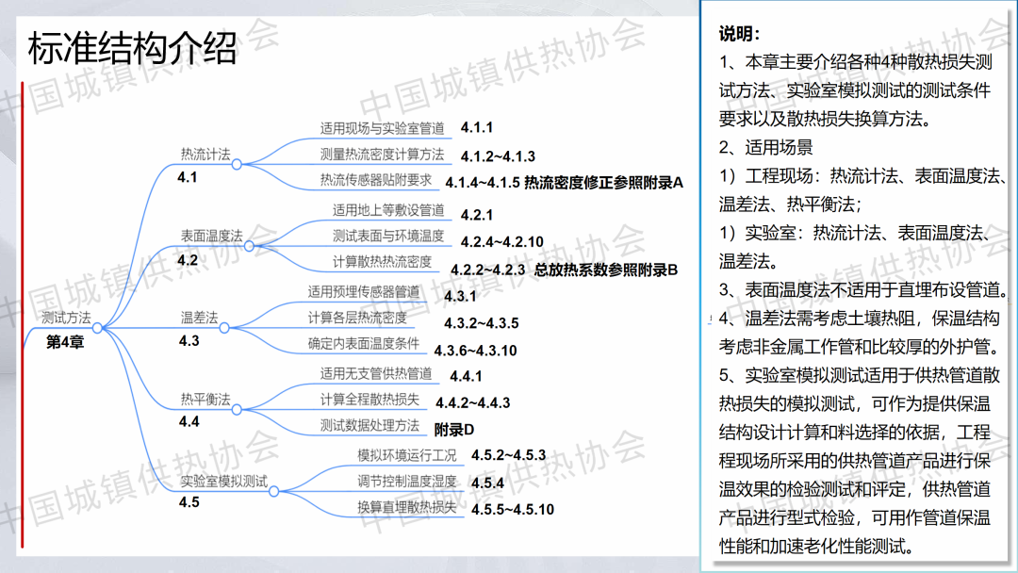Screen dimensions: 1018x573
Task: Click the 热流密度修正参照附录A annotation
Action: pos(603,182)
